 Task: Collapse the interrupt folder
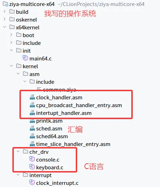click(x=18, y=175)
